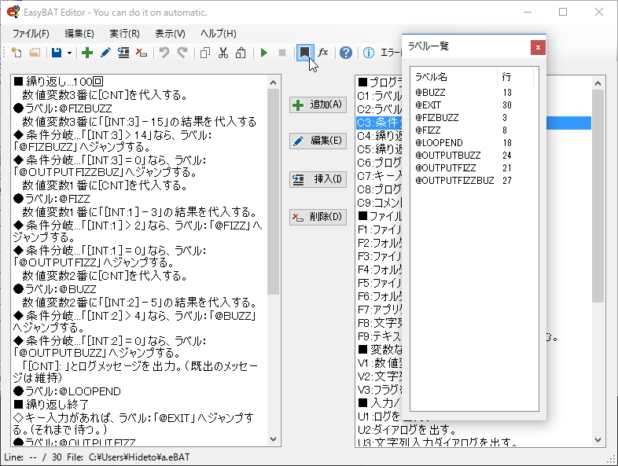Run the script with green play icon
Screen dimensions: 618x466
[264, 53]
